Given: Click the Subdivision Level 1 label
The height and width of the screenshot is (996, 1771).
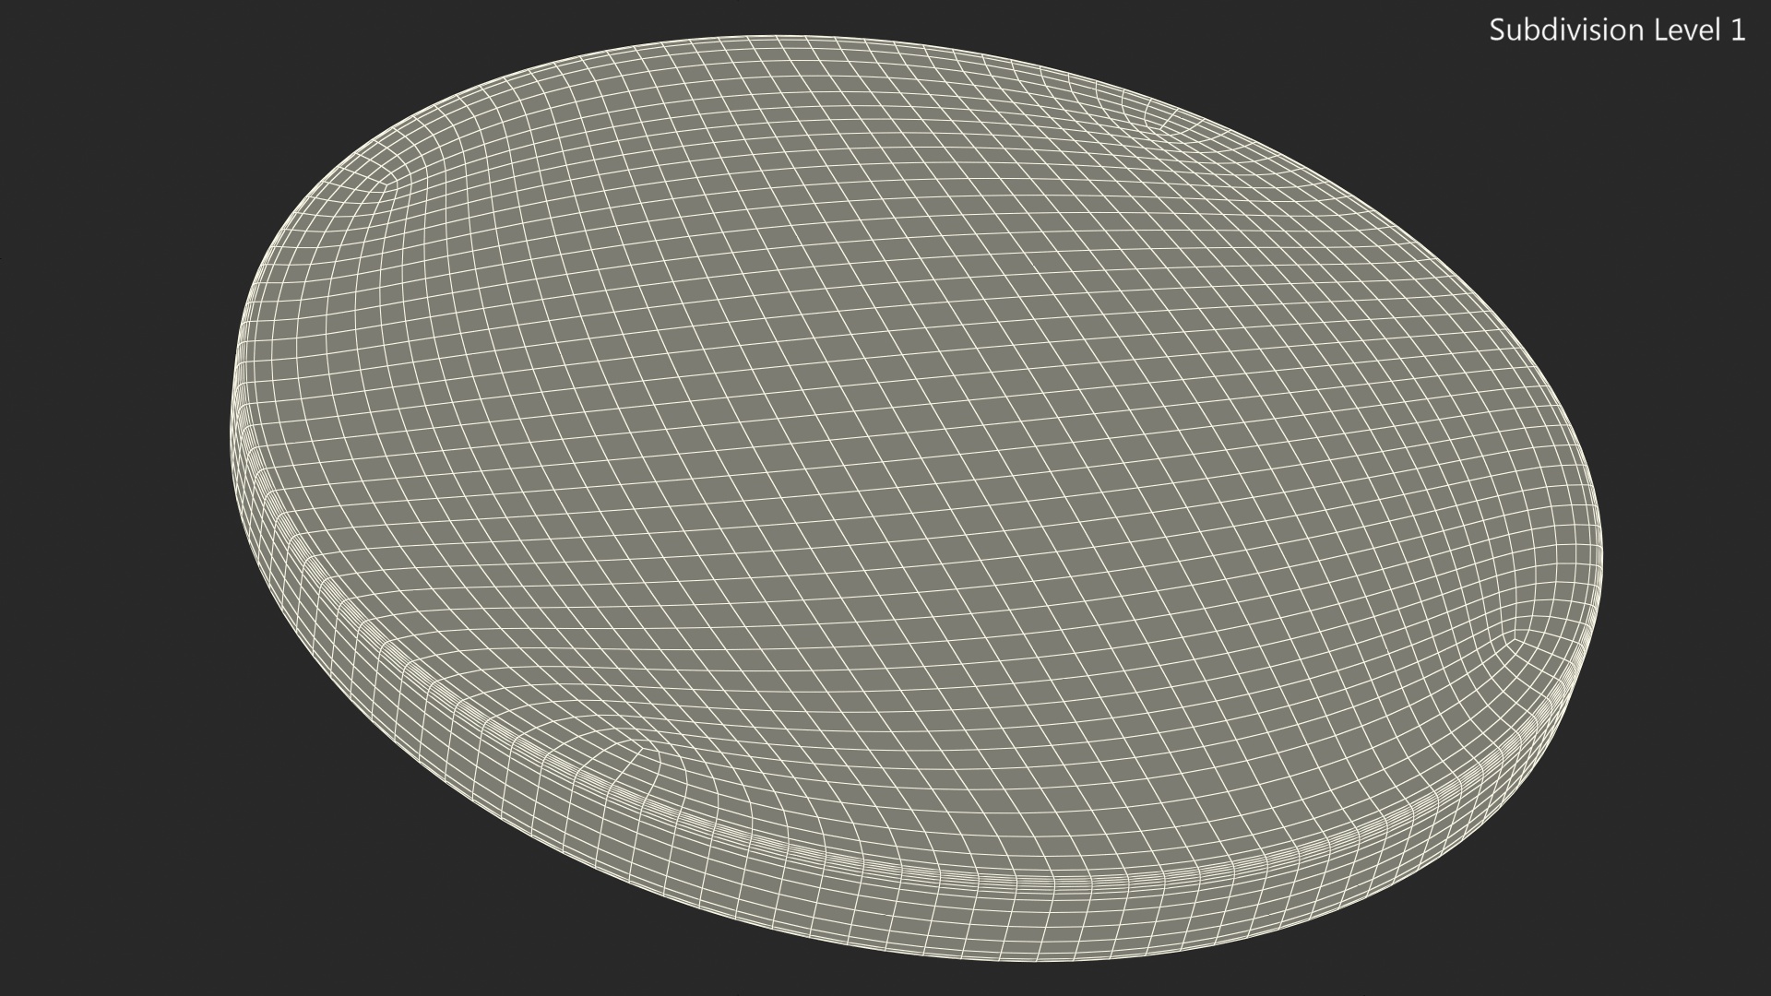Looking at the screenshot, I should click(x=1617, y=30).
